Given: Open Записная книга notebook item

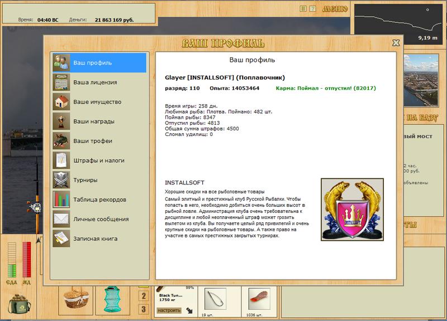Looking at the screenshot, I should pos(99,239).
